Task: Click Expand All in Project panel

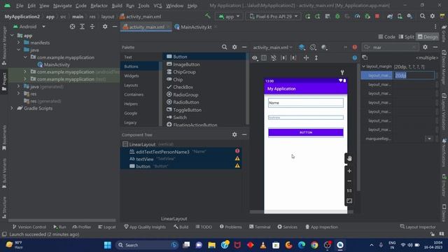Action: click(x=82, y=27)
